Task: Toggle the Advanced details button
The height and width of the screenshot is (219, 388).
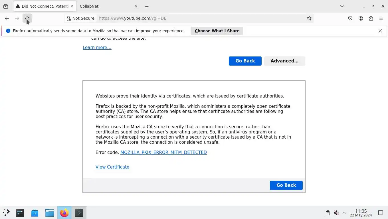Action: [x=284, y=61]
